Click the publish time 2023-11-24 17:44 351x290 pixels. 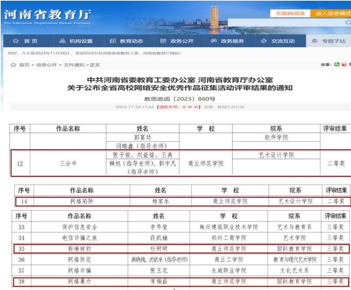click(134, 107)
